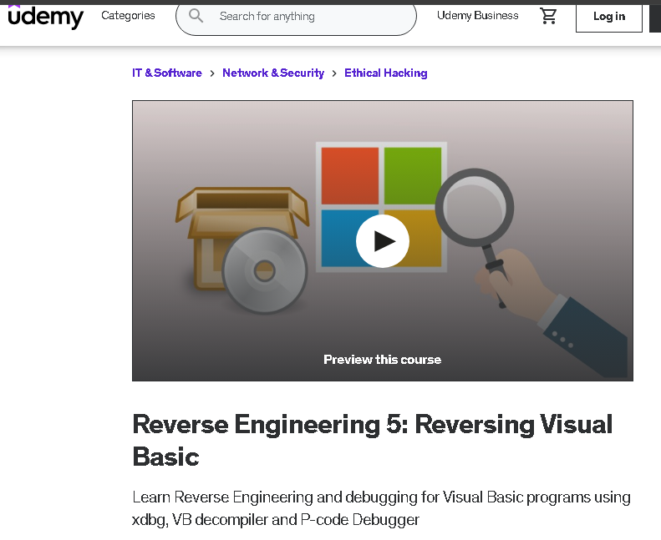Screen dimensions: 661x540
Task: Click the Log in button
Action: [x=608, y=17]
